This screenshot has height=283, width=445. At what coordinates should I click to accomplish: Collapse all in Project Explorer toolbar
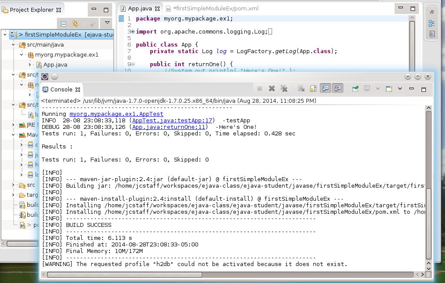pyautogui.click(x=63, y=24)
